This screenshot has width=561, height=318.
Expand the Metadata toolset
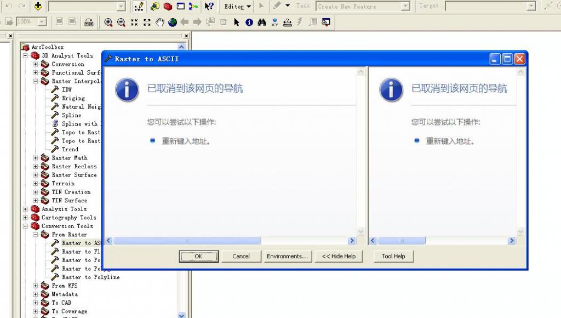[x=36, y=294]
